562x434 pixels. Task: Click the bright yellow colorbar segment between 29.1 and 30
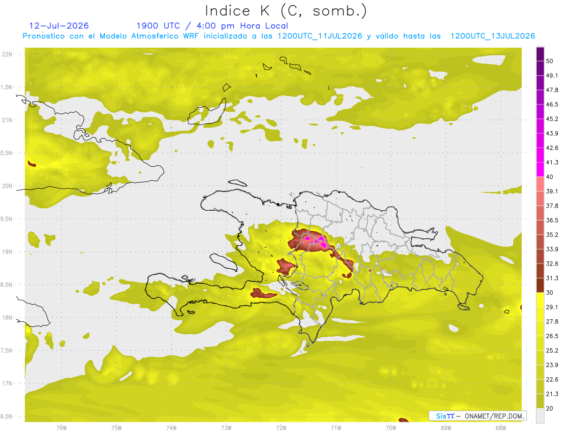point(540,300)
